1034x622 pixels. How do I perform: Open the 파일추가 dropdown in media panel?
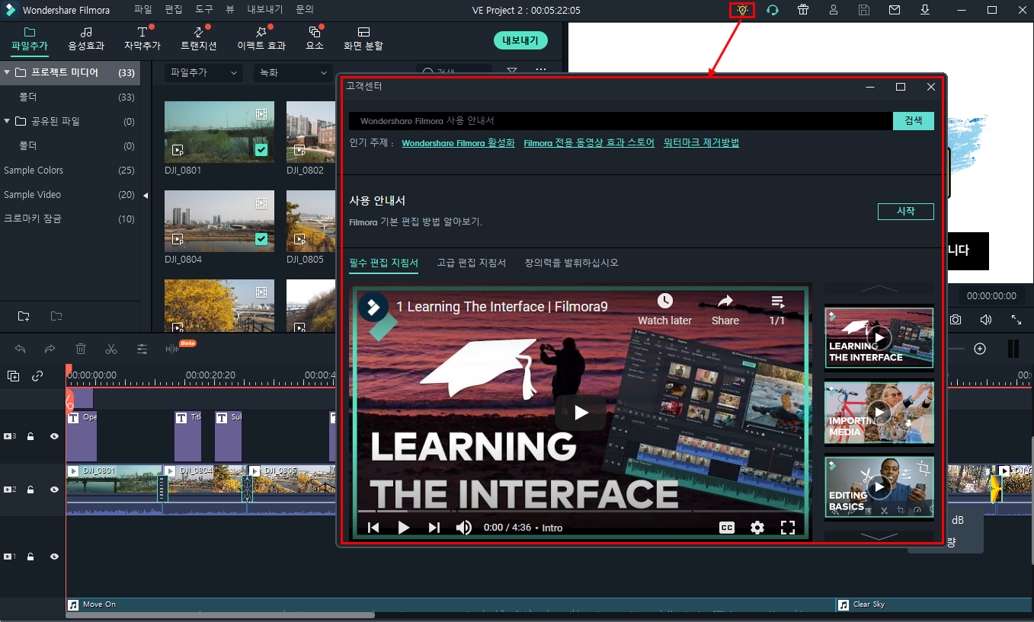[203, 73]
